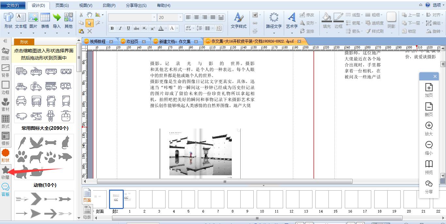
Task: Cut selection with the scissors icon
Action: coord(81,15)
